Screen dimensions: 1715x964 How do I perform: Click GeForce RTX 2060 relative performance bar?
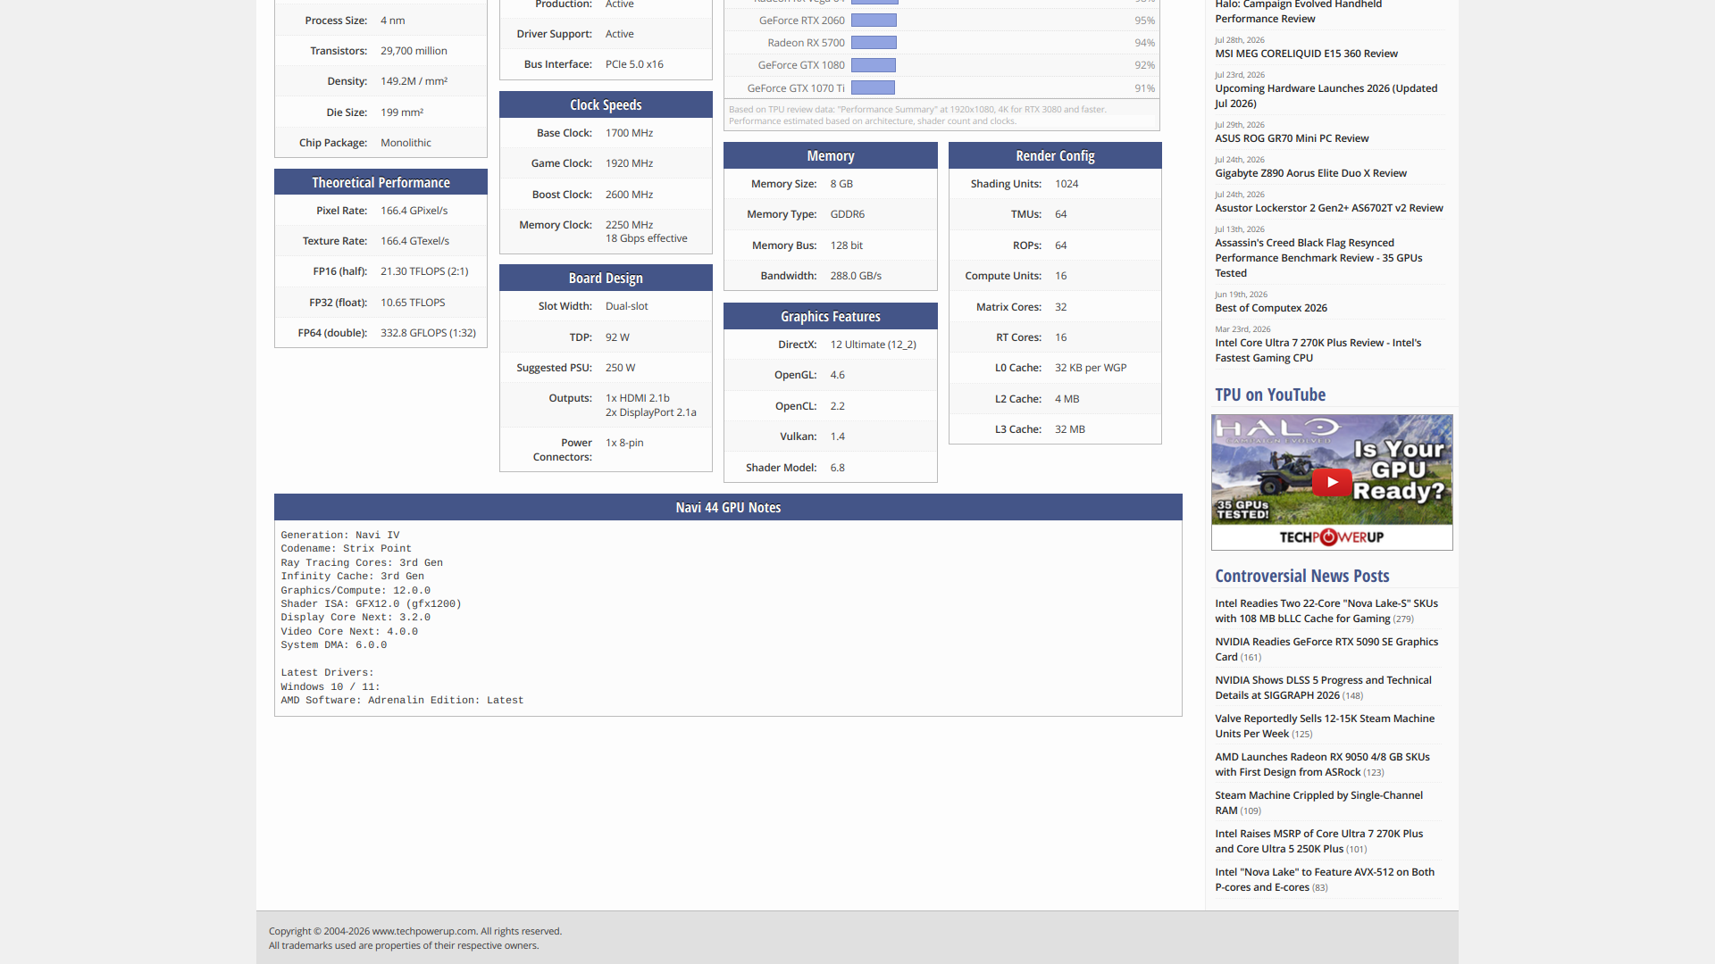coord(874,21)
